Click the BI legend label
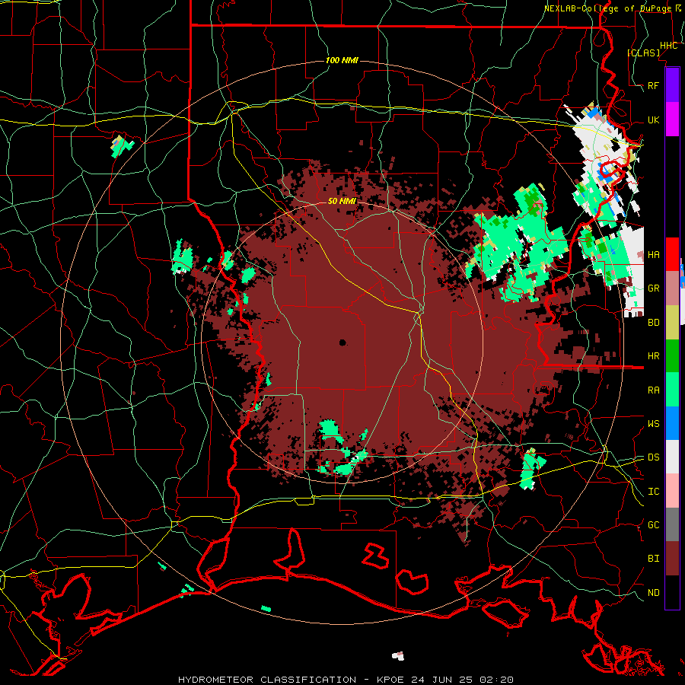 pyautogui.click(x=653, y=559)
